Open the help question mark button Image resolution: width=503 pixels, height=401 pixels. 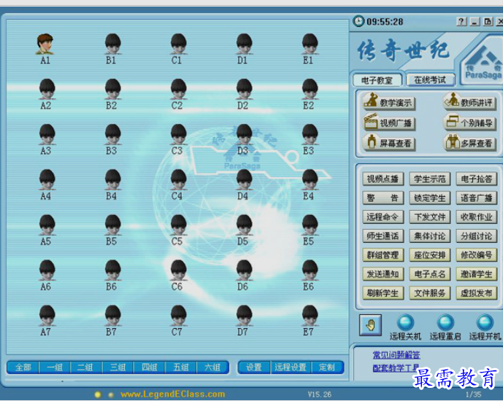click(x=461, y=22)
